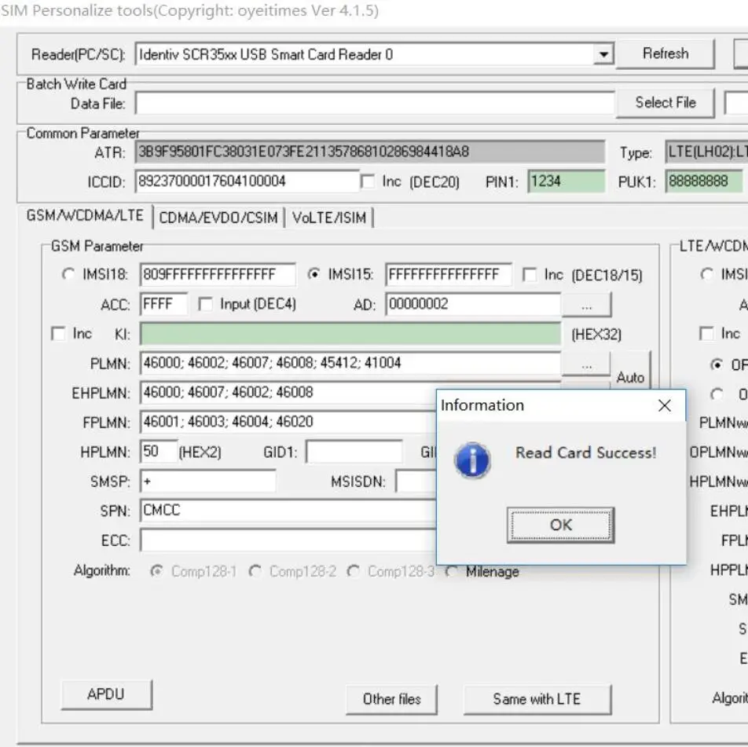The width and height of the screenshot is (748, 747).
Task: Switch to the VoLTE/ISIM tab
Action: 329,218
